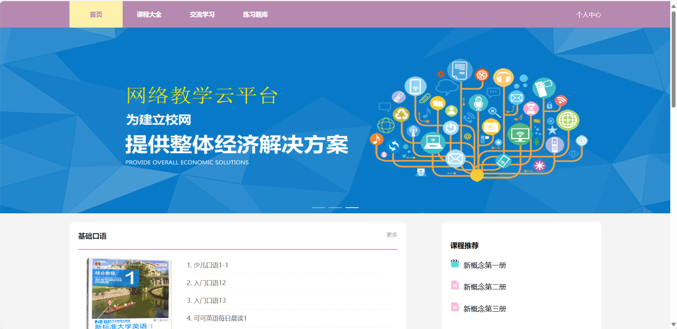Open lesson 1. 少儿口语1-1

207,265
